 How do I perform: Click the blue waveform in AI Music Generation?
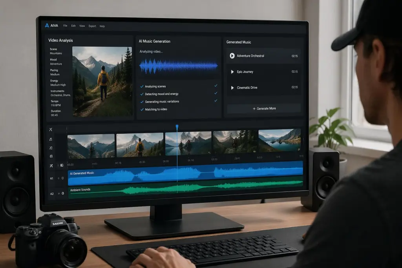tap(179, 66)
